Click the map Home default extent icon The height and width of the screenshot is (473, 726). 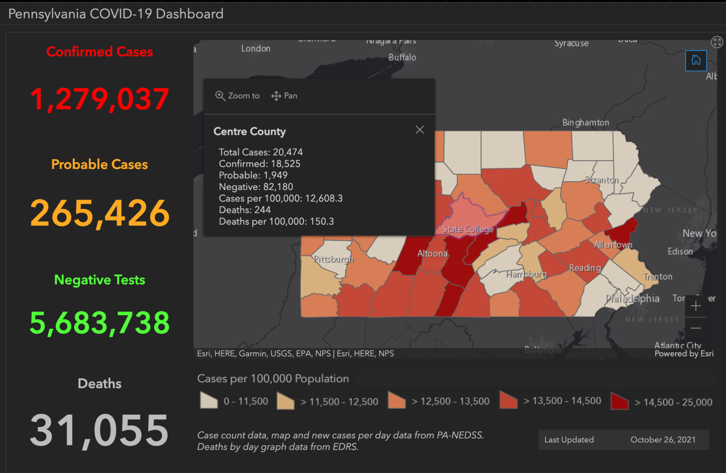tap(696, 60)
